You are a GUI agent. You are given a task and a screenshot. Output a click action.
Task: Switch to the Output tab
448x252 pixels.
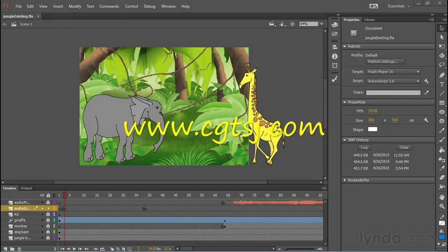point(26,188)
